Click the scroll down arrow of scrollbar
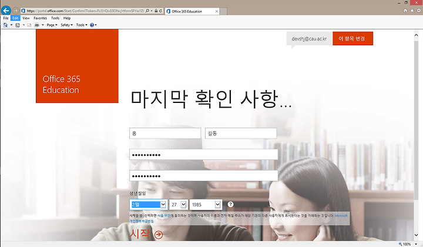Screen dimensions: 423x247 tap(416, 235)
